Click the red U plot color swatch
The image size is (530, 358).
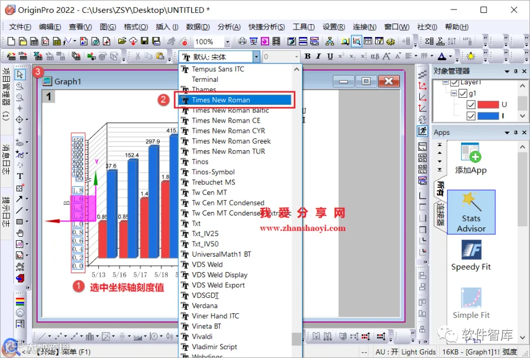point(488,104)
